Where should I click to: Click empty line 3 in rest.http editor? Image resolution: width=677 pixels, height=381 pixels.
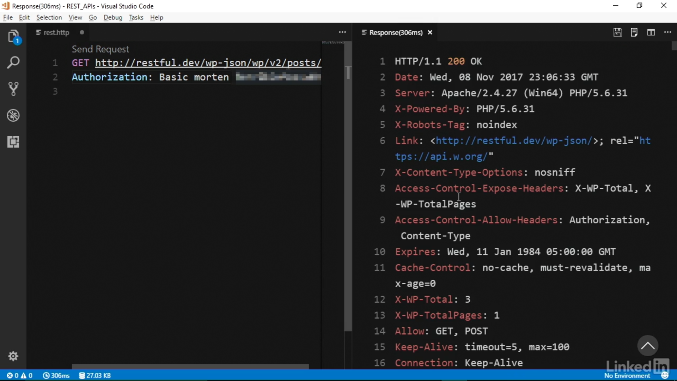click(x=196, y=92)
